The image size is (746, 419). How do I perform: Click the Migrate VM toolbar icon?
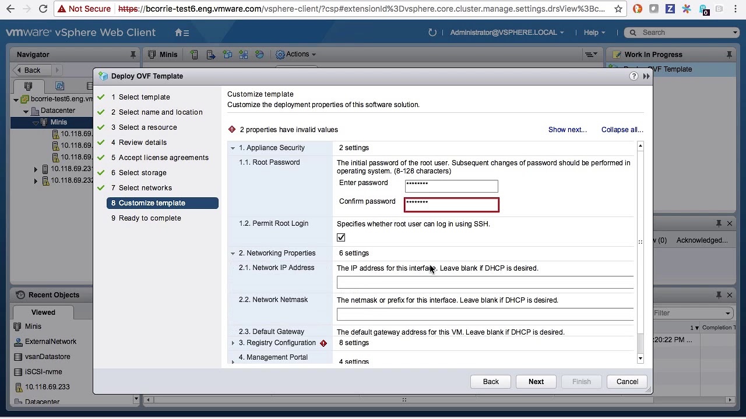[211, 54]
